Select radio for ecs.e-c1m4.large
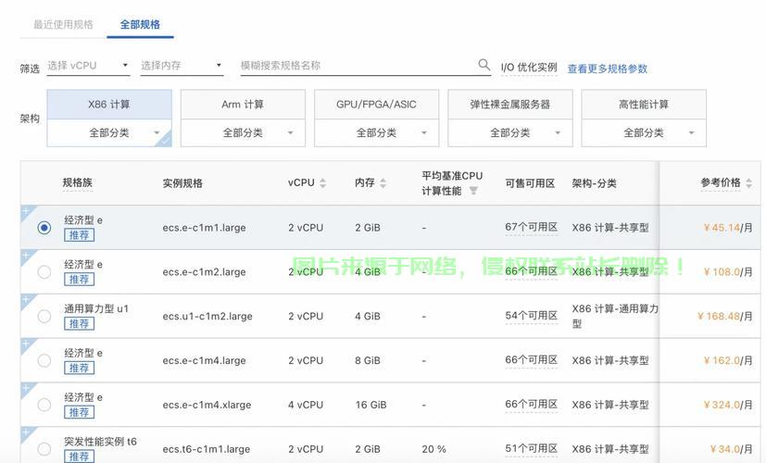Viewport: 766px width, 463px height. click(x=44, y=360)
